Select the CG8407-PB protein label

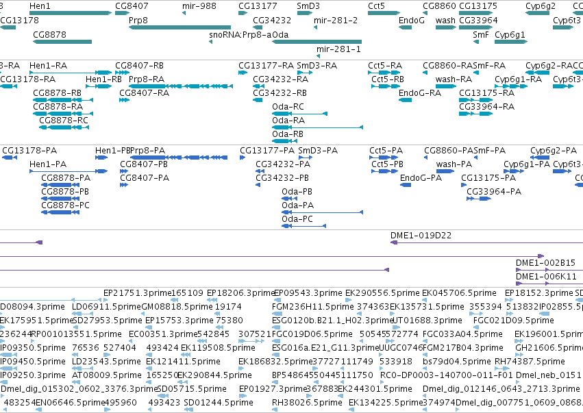click(143, 164)
